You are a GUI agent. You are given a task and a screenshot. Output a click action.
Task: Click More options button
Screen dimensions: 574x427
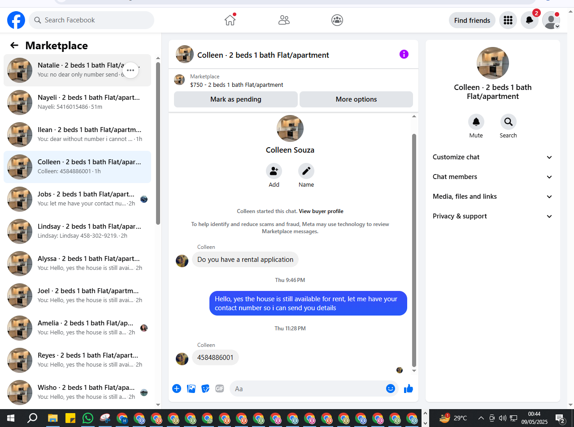(x=356, y=99)
